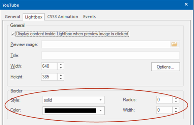Open the border Color dropdown arrow
The image size is (194, 125).
click(101, 111)
